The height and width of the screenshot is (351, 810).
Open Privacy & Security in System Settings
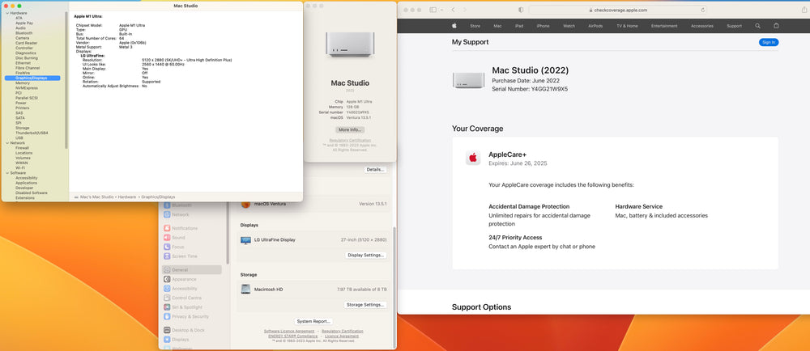click(186, 316)
